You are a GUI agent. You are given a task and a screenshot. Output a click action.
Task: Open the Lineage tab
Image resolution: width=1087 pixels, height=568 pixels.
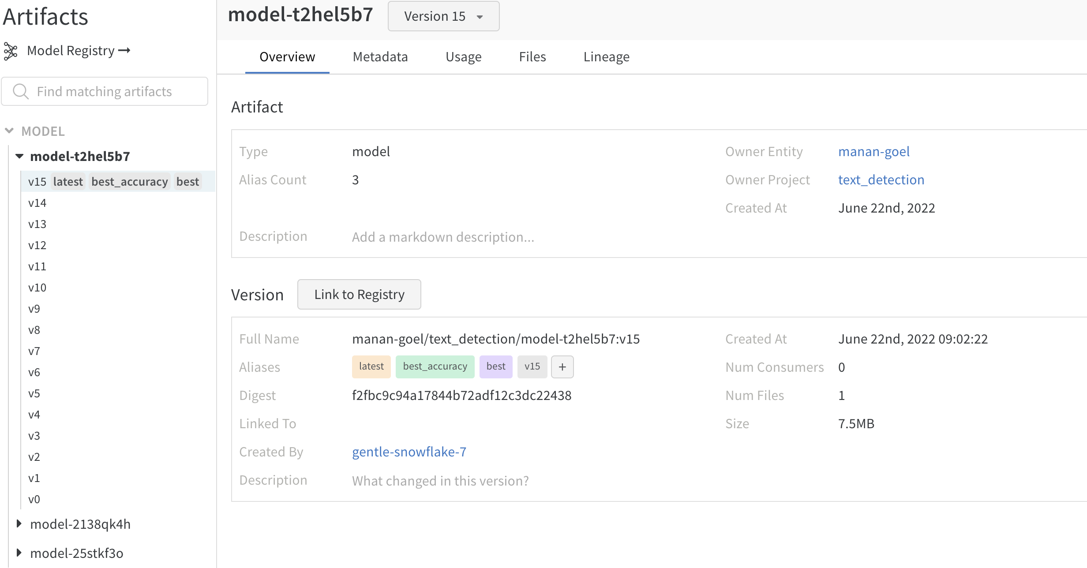(606, 56)
